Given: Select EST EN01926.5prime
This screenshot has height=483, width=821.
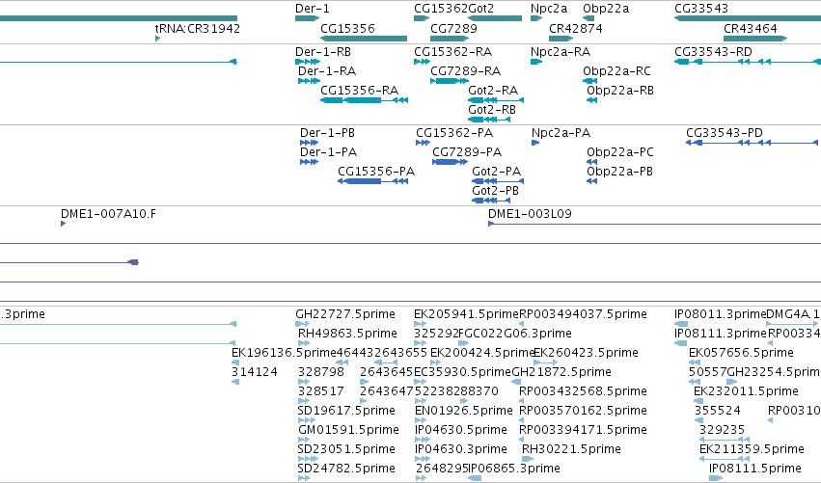Looking at the screenshot, I should coord(463,411).
